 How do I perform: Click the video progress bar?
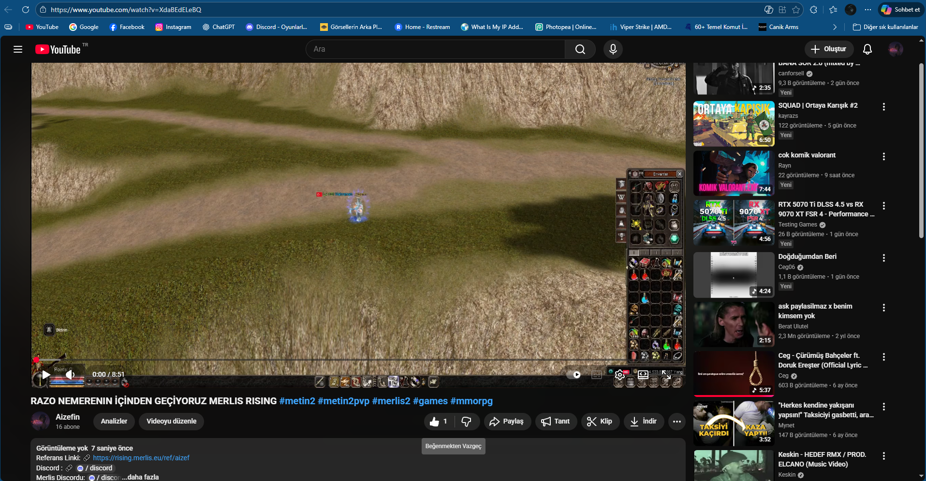click(x=358, y=360)
